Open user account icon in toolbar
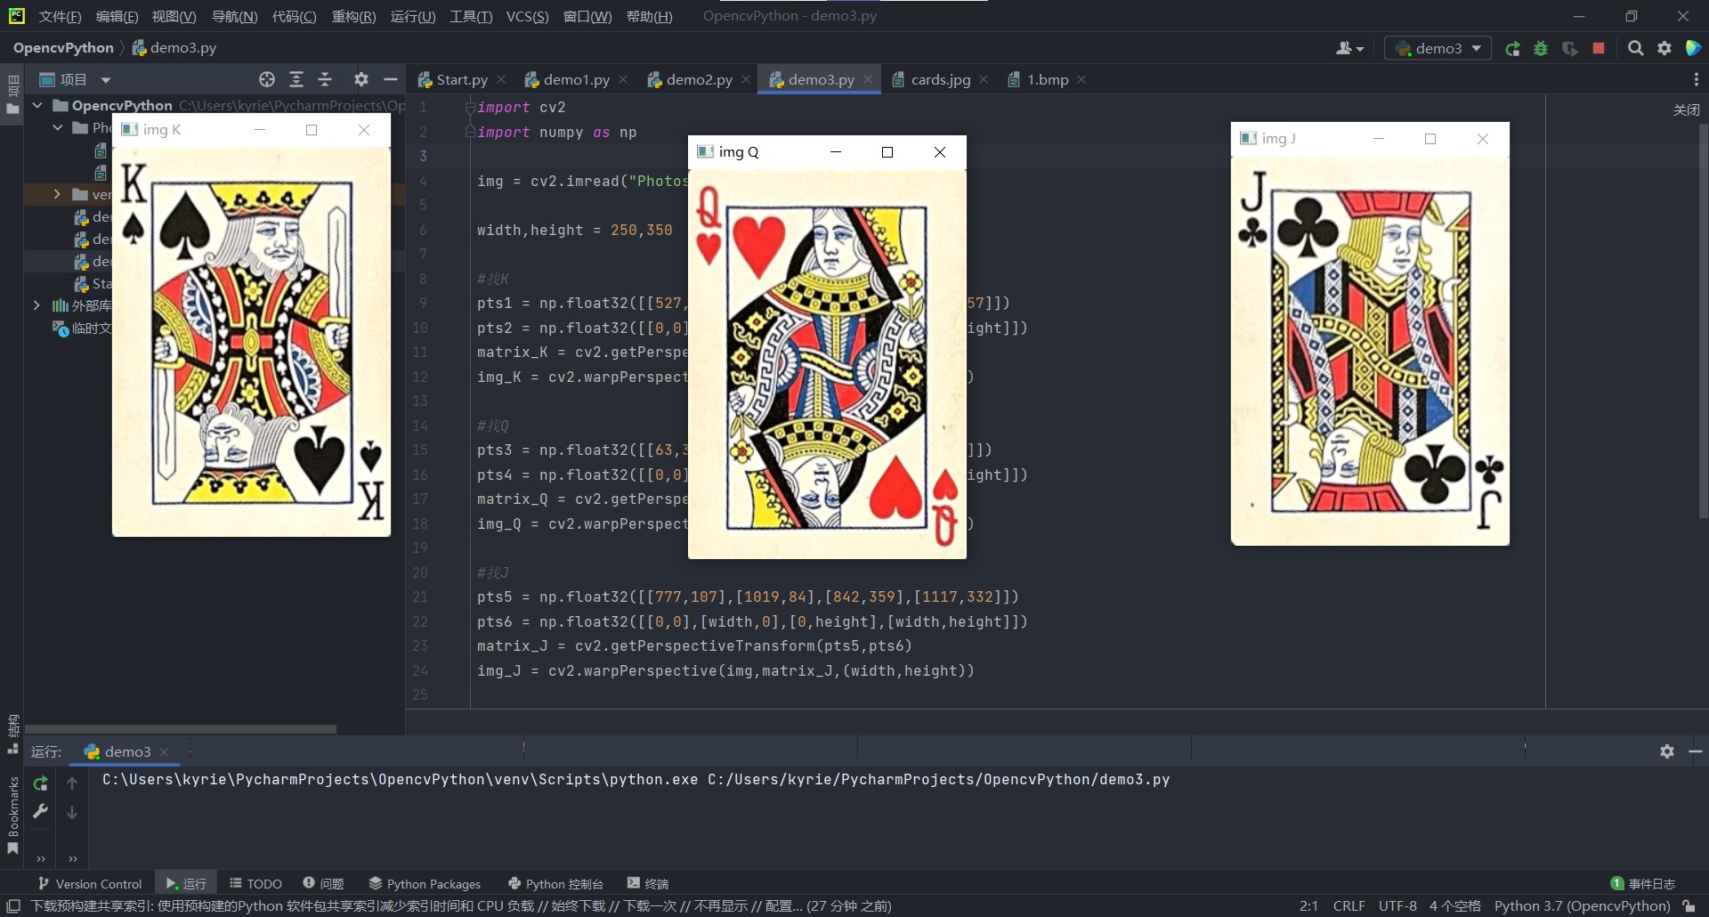 pos(1349,48)
